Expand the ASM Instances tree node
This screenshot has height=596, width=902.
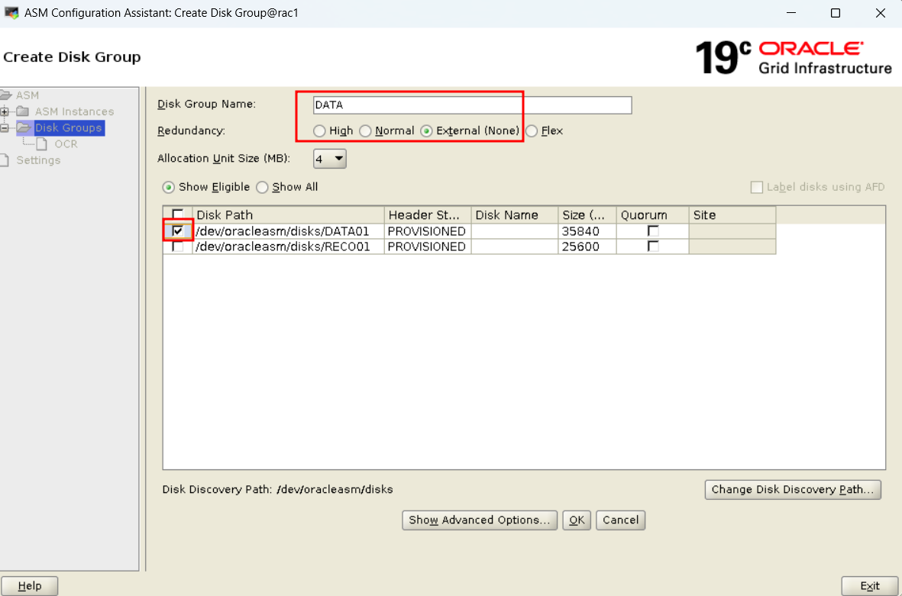tap(5, 111)
